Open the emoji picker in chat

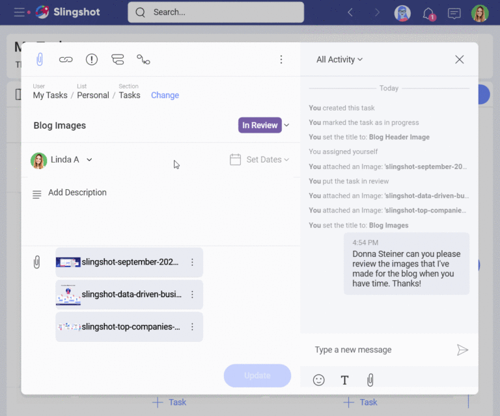[x=318, y=380]
